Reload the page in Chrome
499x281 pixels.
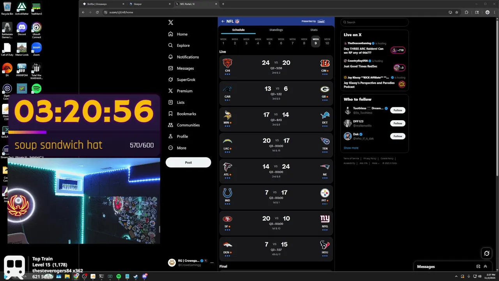(97, 12)
